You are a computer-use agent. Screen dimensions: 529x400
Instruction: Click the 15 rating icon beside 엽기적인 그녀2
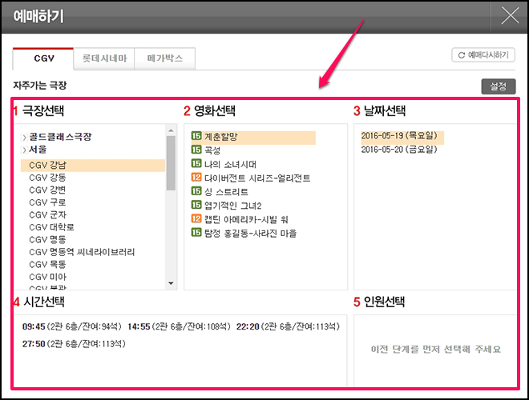pyautogui.click(x=196, y=205)
